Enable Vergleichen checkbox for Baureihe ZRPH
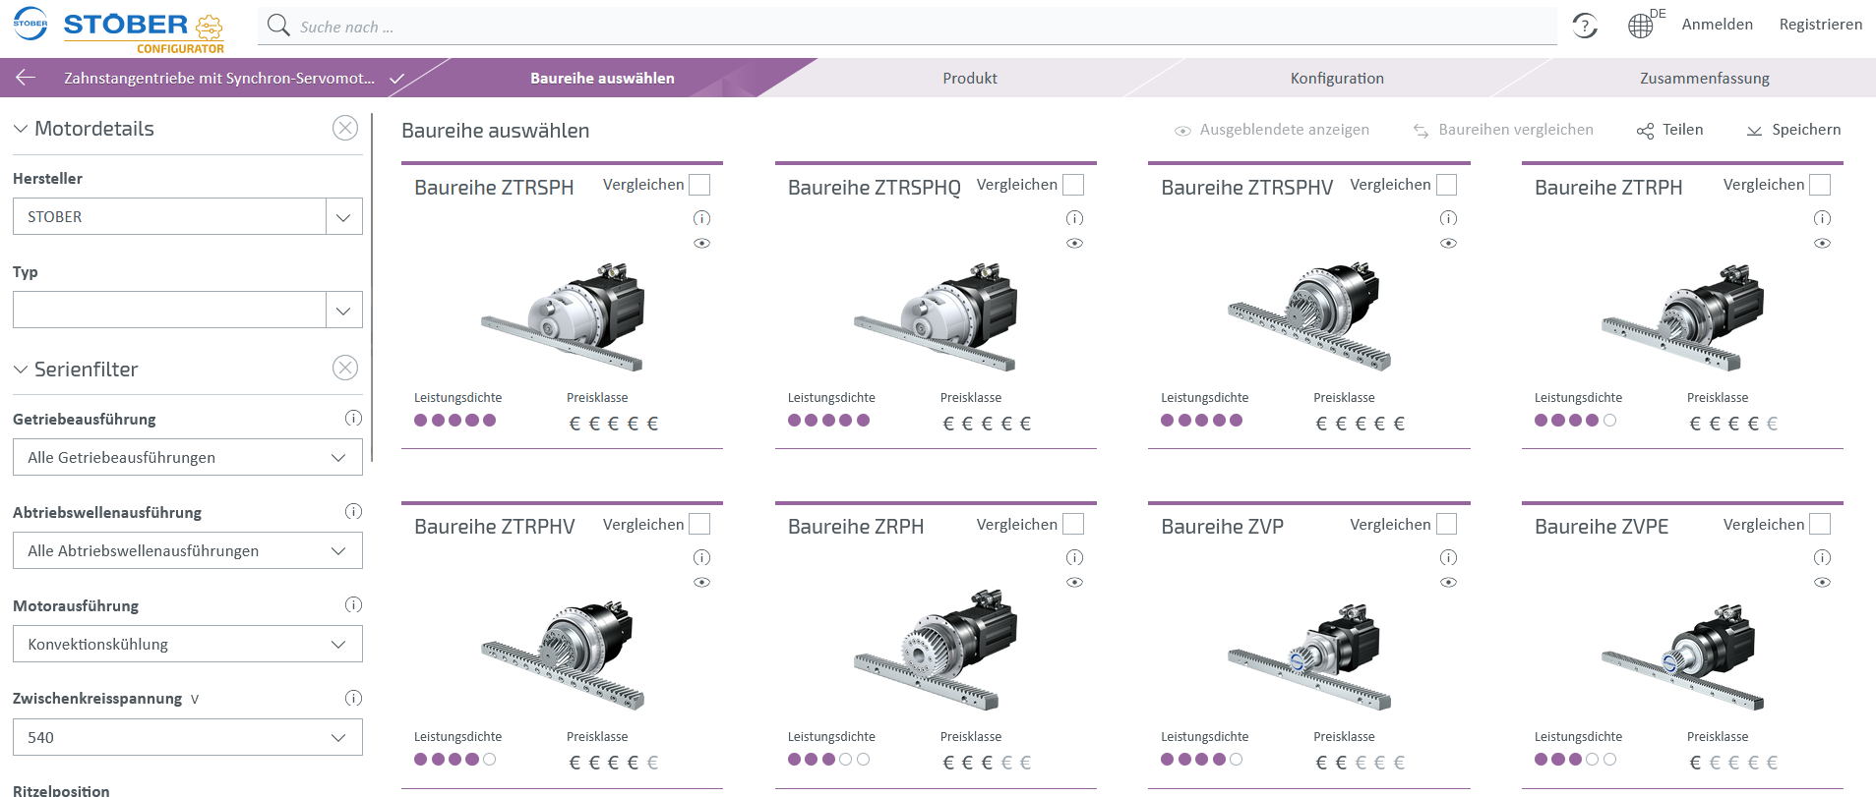The image size is (1876, 797). pos(1073,524)
